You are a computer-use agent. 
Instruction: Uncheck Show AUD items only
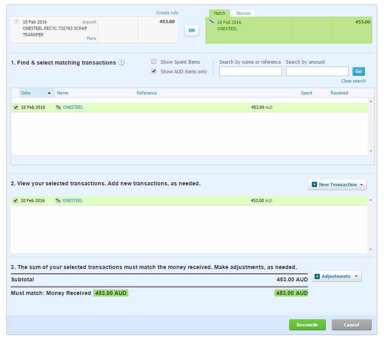click(154, 71)
